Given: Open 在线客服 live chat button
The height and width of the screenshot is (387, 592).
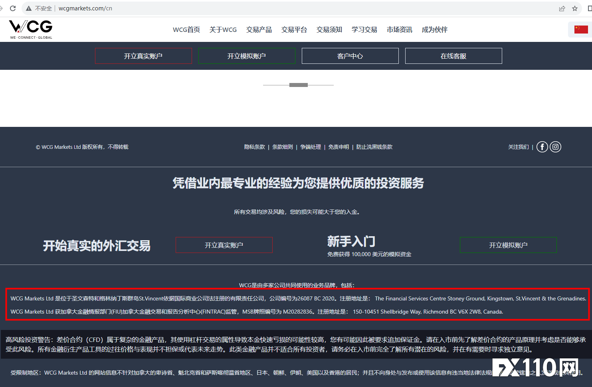Looking at the screenshot, I should [453, 56].
